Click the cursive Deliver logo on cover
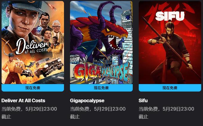Viewport: 203px width, 126px height. pos(32,47)
